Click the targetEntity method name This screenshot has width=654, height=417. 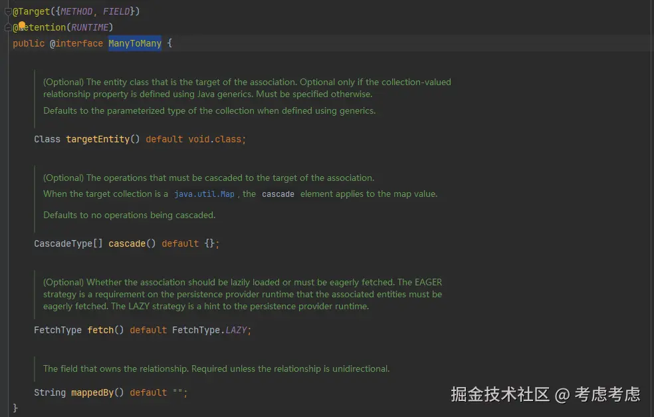pos(97,140)
